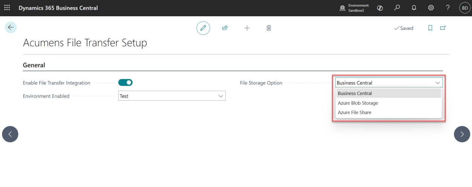Click the plus new record icon
472x187 pixels.
(247, 28)
